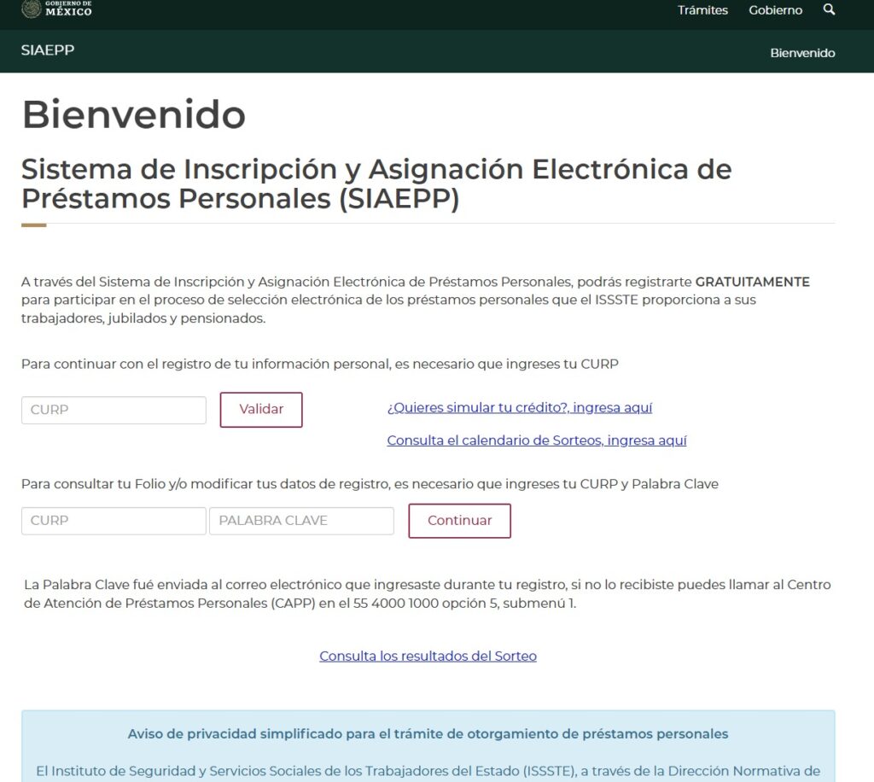874x782 pixels.
Task: Click the Gobierno de México logo
Action: coord(56,9)
